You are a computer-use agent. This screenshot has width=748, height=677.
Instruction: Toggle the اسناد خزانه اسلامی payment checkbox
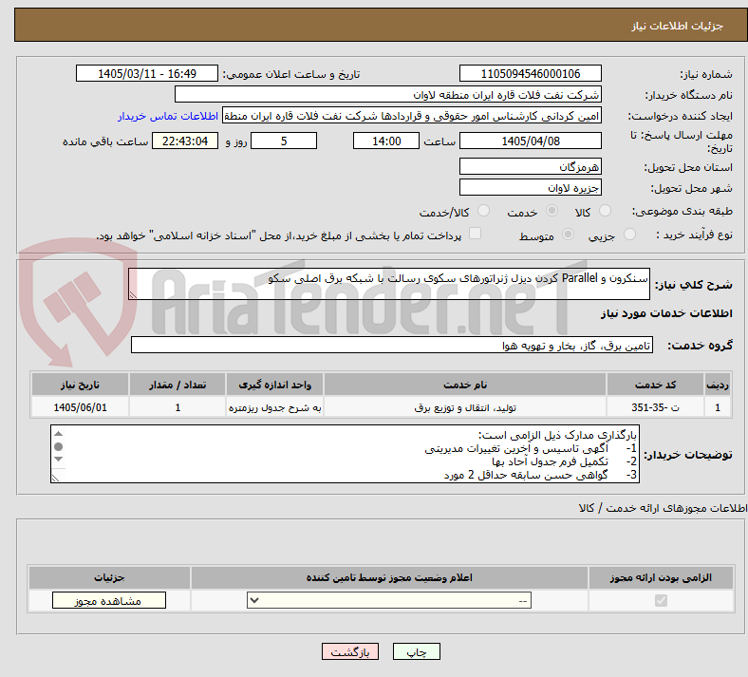tap(476, 234)
